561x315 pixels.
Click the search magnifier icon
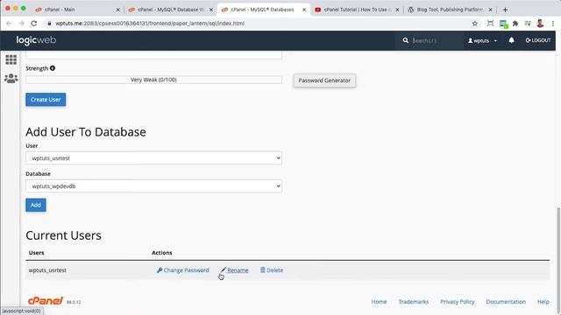click(405, 40)
